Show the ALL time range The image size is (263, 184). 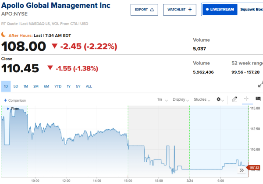click(89, 86)
